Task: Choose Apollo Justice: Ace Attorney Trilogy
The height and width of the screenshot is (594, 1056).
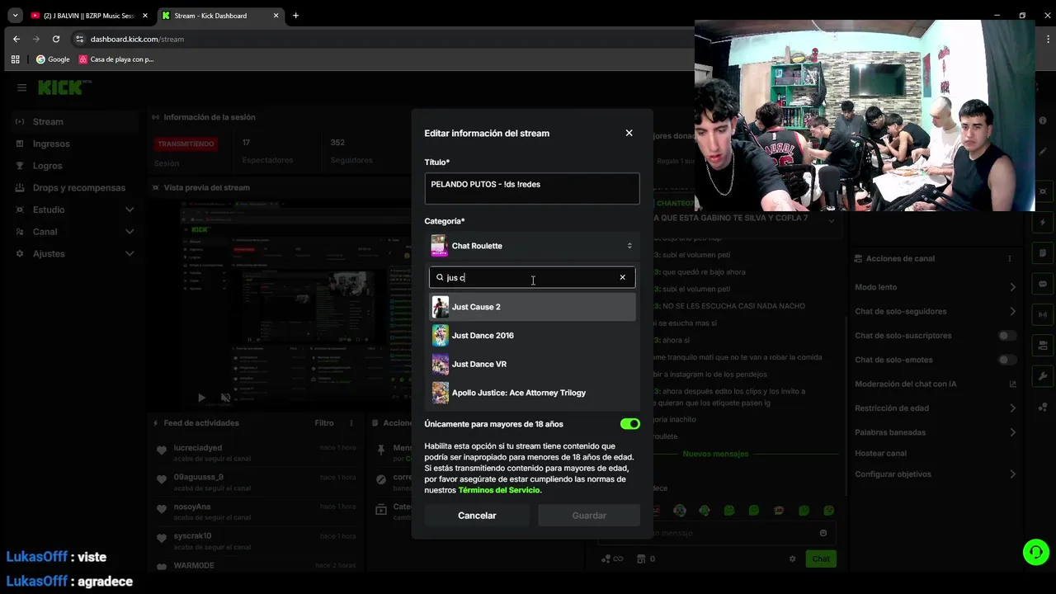Action: click(x=532, y=393)
